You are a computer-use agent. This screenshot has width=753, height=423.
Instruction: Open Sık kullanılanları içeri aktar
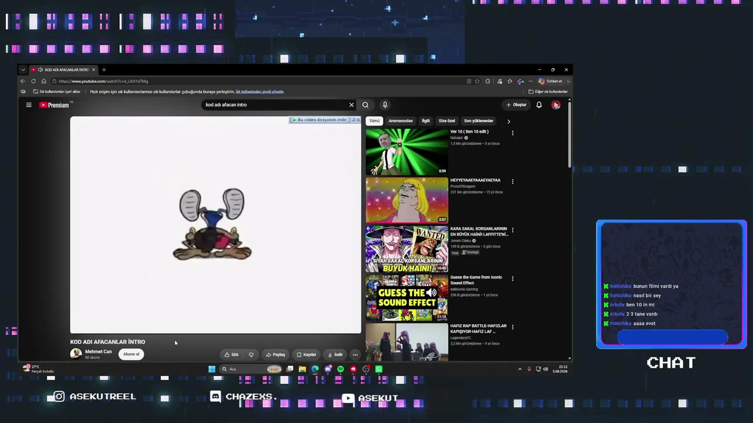click(x=56, y=92)
